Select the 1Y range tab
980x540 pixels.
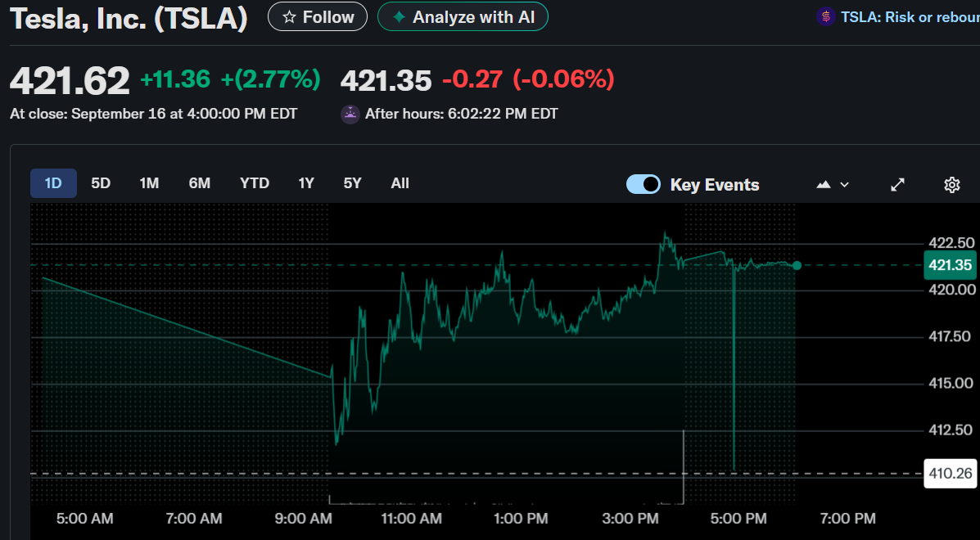tap(305, 183)
